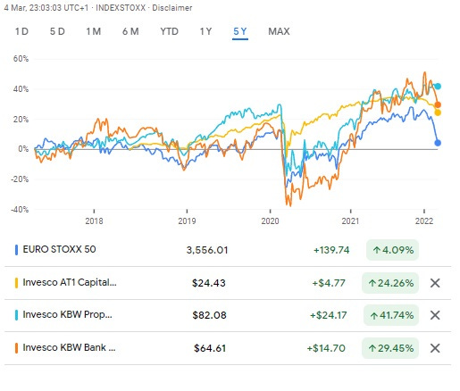Click the 29.45% gain badge
This screenshot has height=391, width=460.
tap(390, 348)
